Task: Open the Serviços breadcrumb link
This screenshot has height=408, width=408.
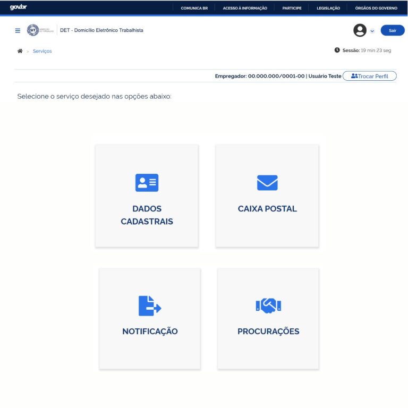Action: tap(42, 51)
